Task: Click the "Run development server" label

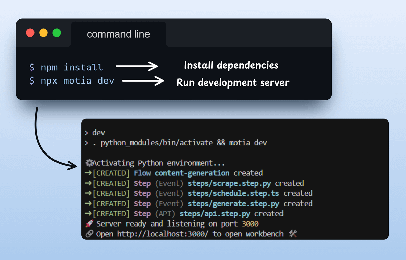Action: [x=233, y=82]
